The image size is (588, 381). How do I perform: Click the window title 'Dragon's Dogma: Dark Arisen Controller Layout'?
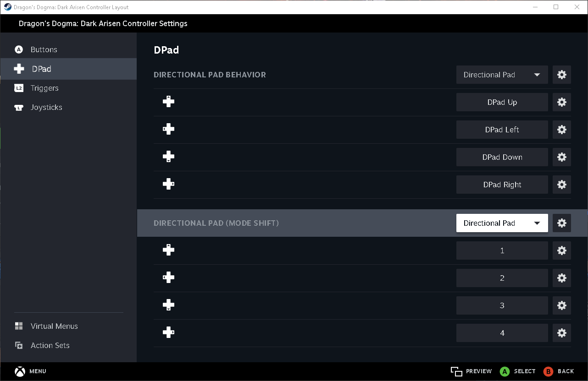tap(72, 7)
